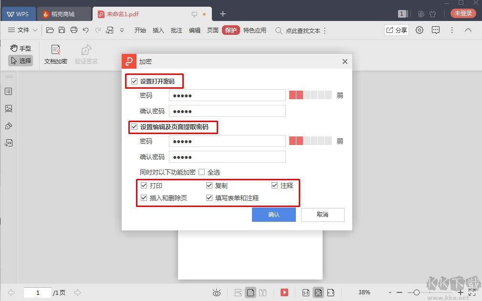Click the skin shirt icon in title bar
482x301 pixels.
click(x=433, y=14)
